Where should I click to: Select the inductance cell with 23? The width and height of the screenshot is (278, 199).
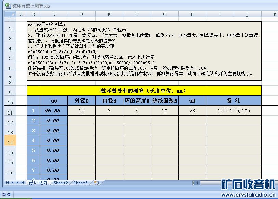click(192, 111)
